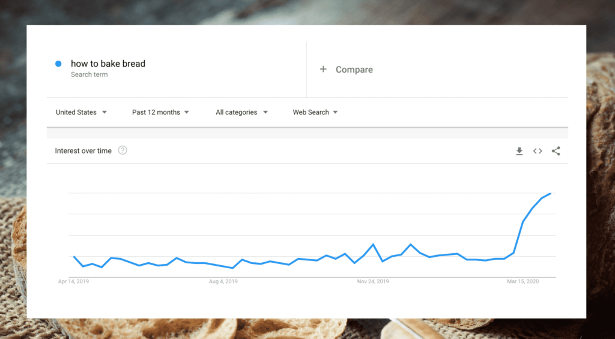Select the Nov 24, 2019 axis label
This screenshot has height=339, width=615.
coord(373,281)
